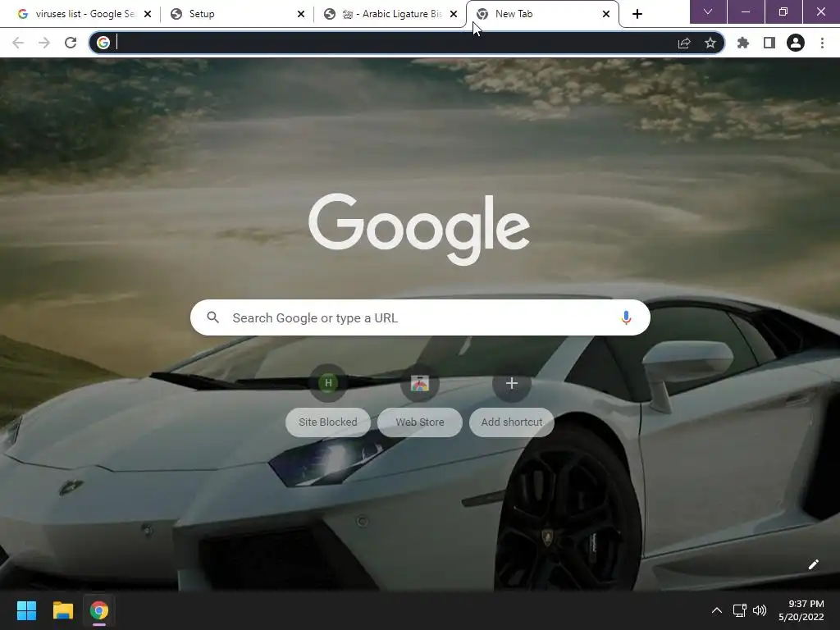Open Chrome three-dot menu

point(822,43)
